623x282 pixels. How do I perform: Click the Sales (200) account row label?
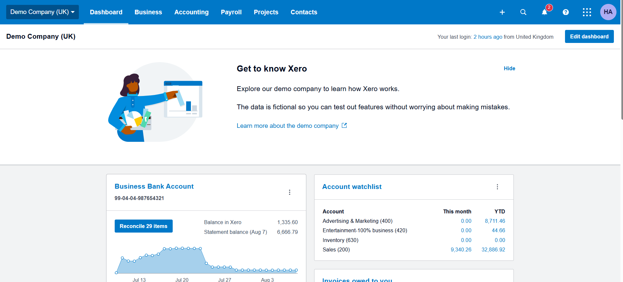336,249
